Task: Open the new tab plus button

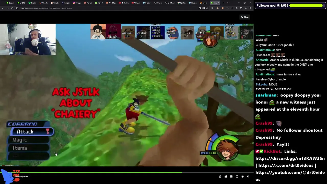Action: pyautogui.click(x=223, y=3)
